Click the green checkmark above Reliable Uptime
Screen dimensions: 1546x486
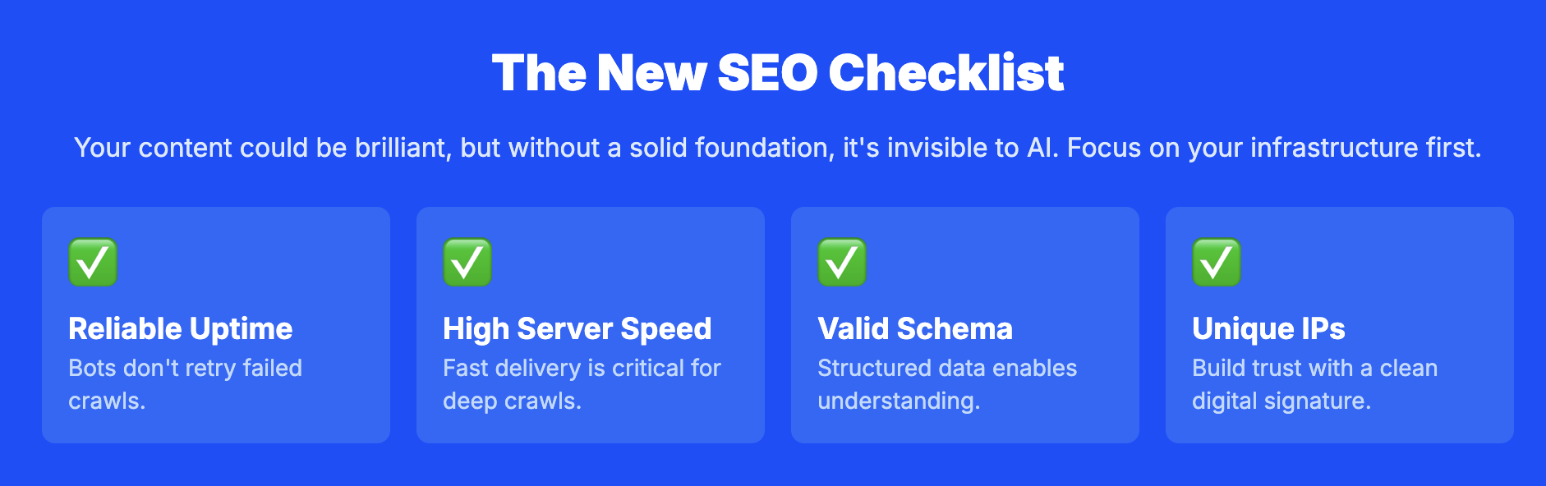click(x=93, y=263)
